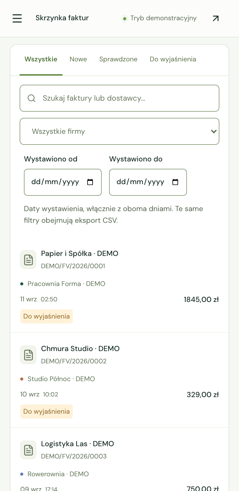Open Logistyka Las · DEMO invoice
This screenshot has height=491, width=239.
pos(78,444)
